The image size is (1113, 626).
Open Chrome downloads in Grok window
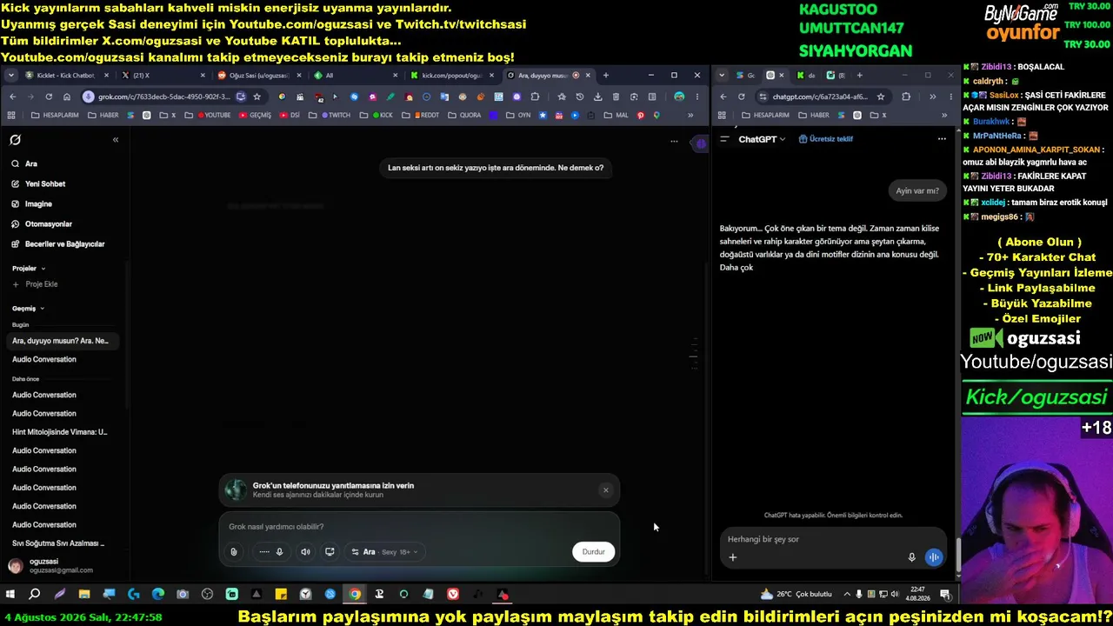click(598, 97)
